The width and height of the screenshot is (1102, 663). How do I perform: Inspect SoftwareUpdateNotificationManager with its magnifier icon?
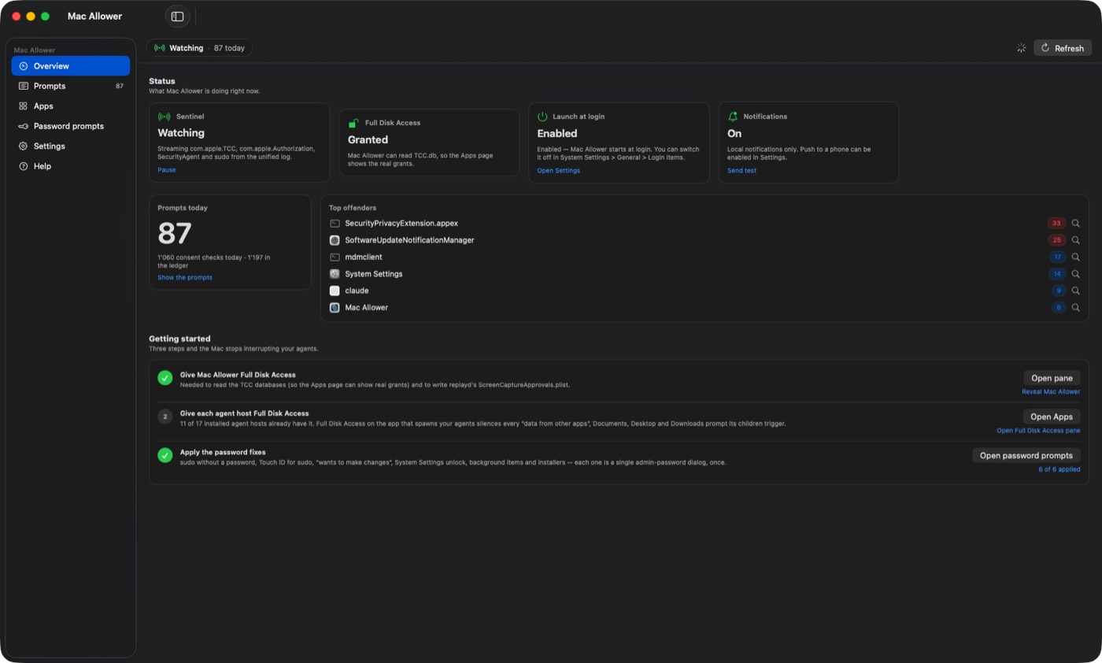point(1076,240)
